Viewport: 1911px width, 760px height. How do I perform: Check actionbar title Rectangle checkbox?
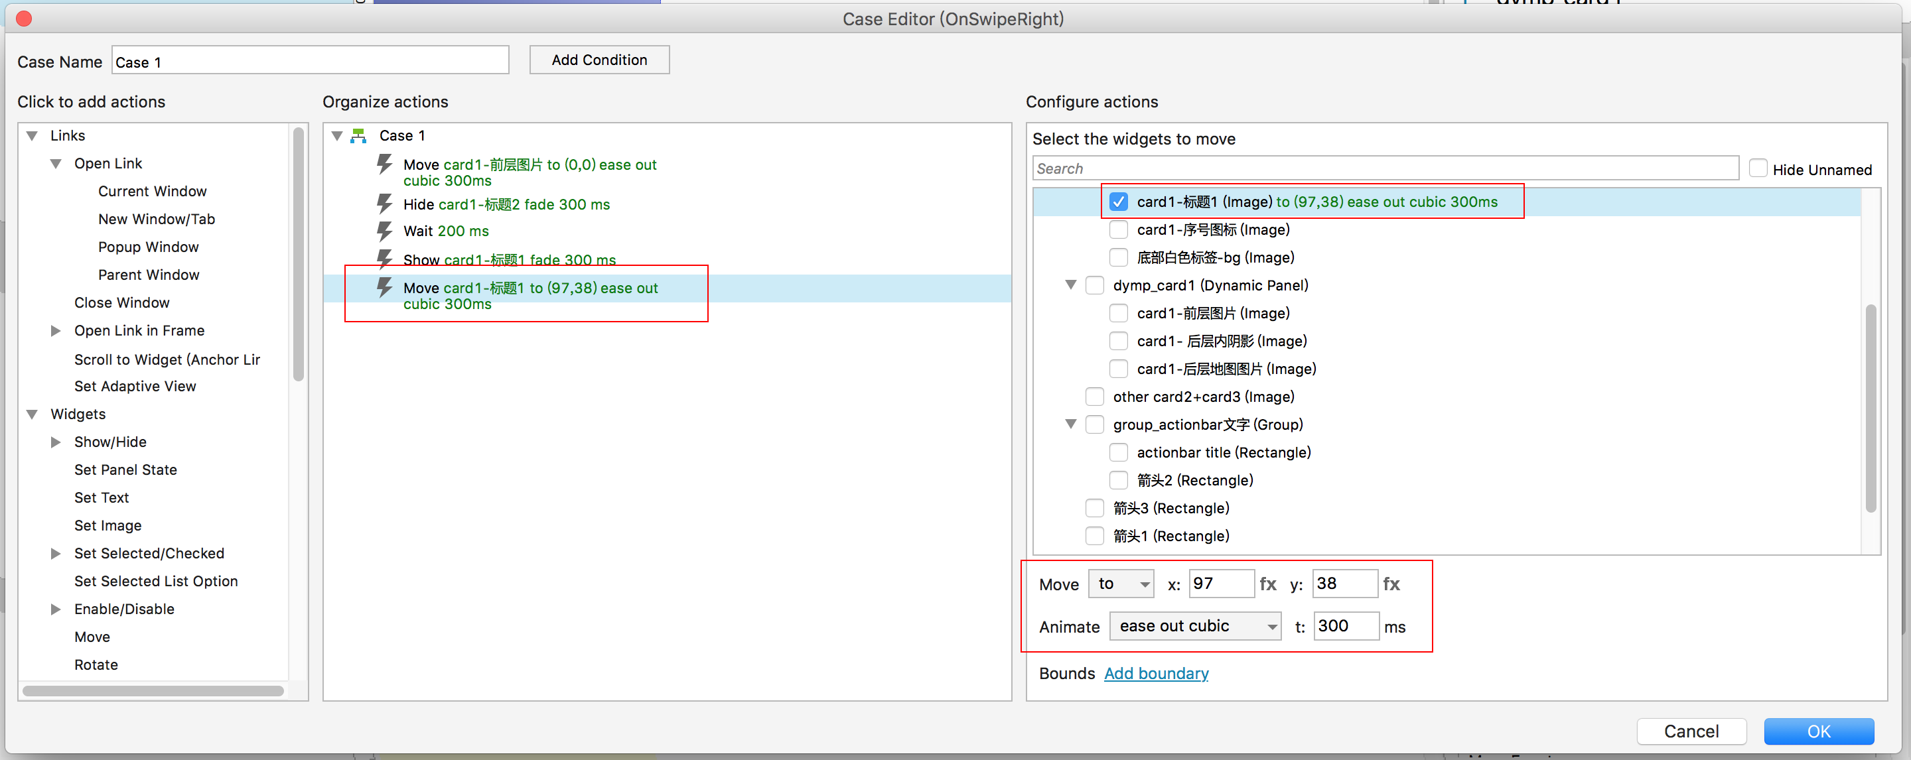point(1118,452)
